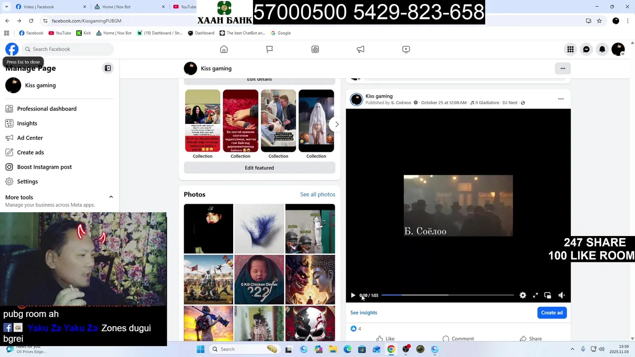Open the Video tab icon in top nav
The image size is (635, 357).
[x=406, y=49]
